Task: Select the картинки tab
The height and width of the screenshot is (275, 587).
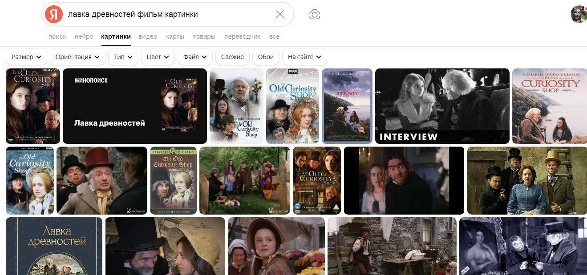Action: click(x=116, y=36)
